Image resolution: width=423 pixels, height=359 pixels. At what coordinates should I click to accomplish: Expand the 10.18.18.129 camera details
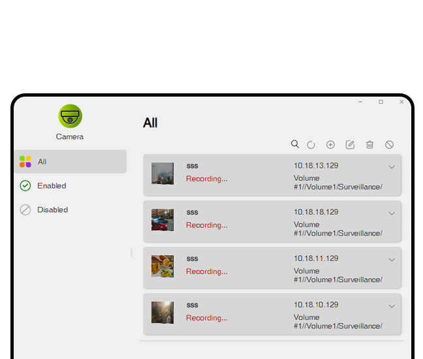[392, 213]
